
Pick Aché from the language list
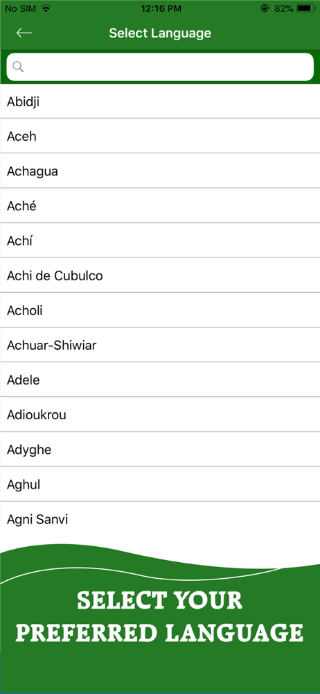[160, 206]
